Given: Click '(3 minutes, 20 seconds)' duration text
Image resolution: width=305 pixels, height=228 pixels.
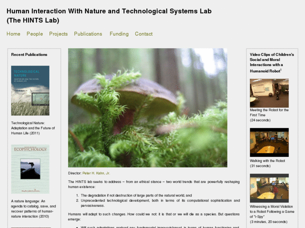Looking at the screenshot, I should [x=269, y=222].
